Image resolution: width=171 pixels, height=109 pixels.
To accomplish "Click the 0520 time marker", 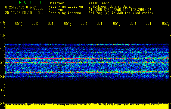I will point(166,23).
